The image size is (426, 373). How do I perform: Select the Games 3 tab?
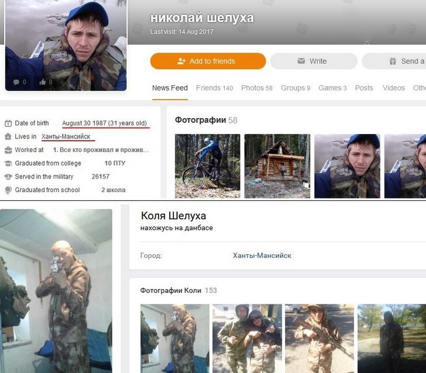[333, 88]
